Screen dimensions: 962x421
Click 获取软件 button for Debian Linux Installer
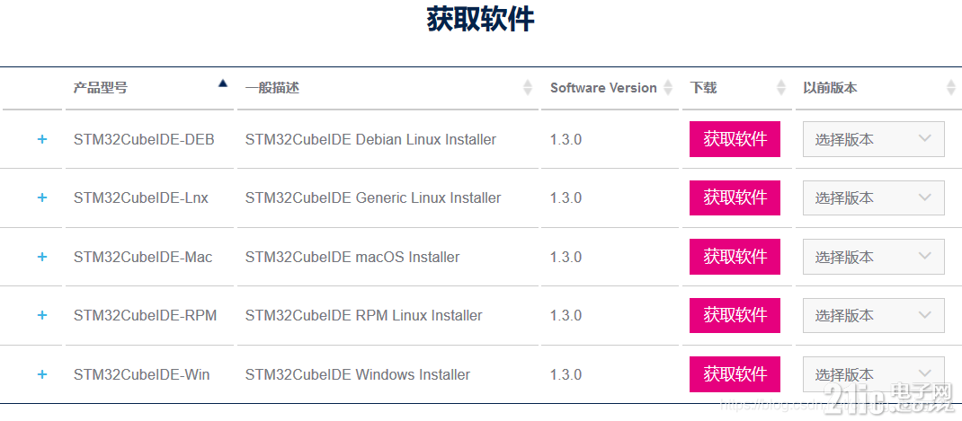point(735,139)
